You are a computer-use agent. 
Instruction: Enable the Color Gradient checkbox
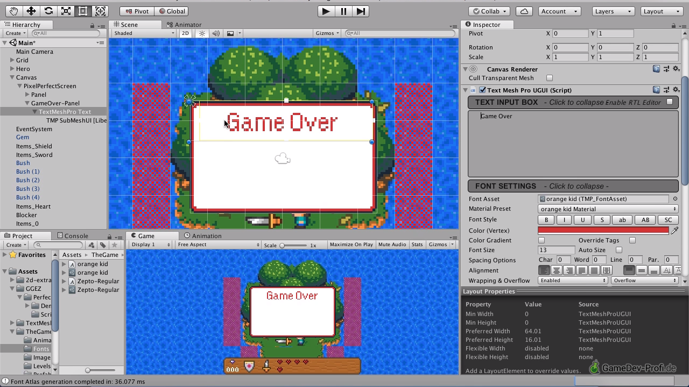tap(542, 240)
